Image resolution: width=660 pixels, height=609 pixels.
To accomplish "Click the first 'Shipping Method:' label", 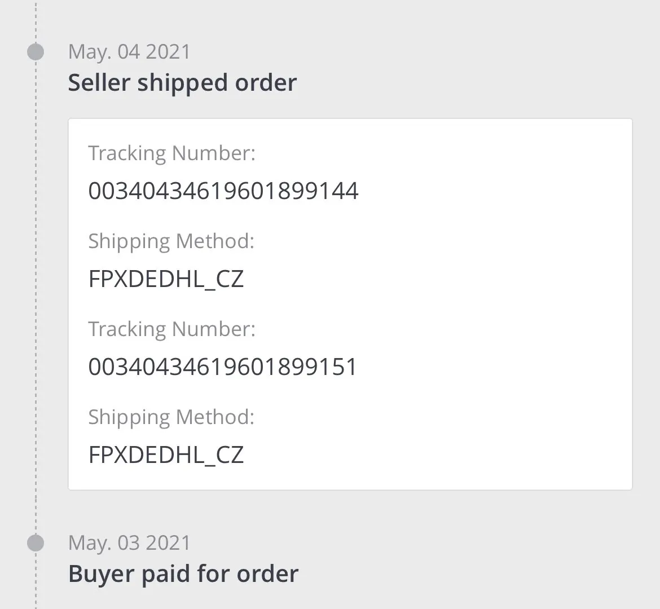I will coord(171,241).
